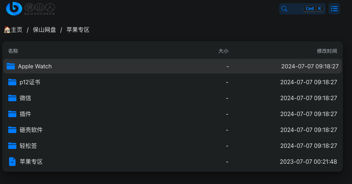352x184 pixels.
Task: Click the 轻松签 folder icon
Action: (x=12, y=146)
